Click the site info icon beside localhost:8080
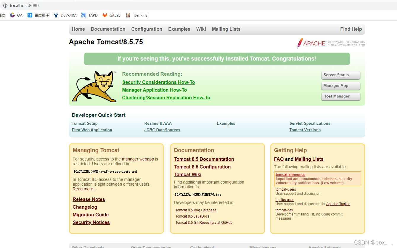This screenshot has width=397, height=248. tap(5, 6)
